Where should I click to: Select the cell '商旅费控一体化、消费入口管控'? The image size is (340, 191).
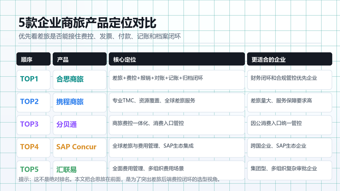pos(177,125)
